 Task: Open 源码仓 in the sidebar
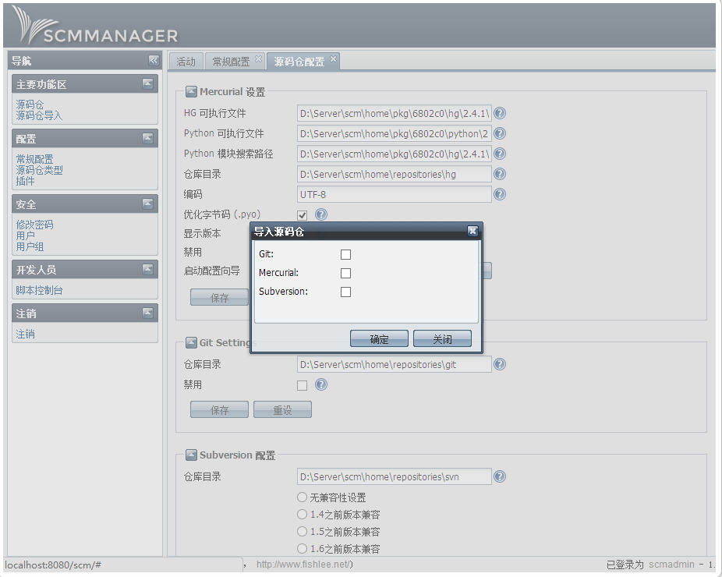[x=30, y=104]
